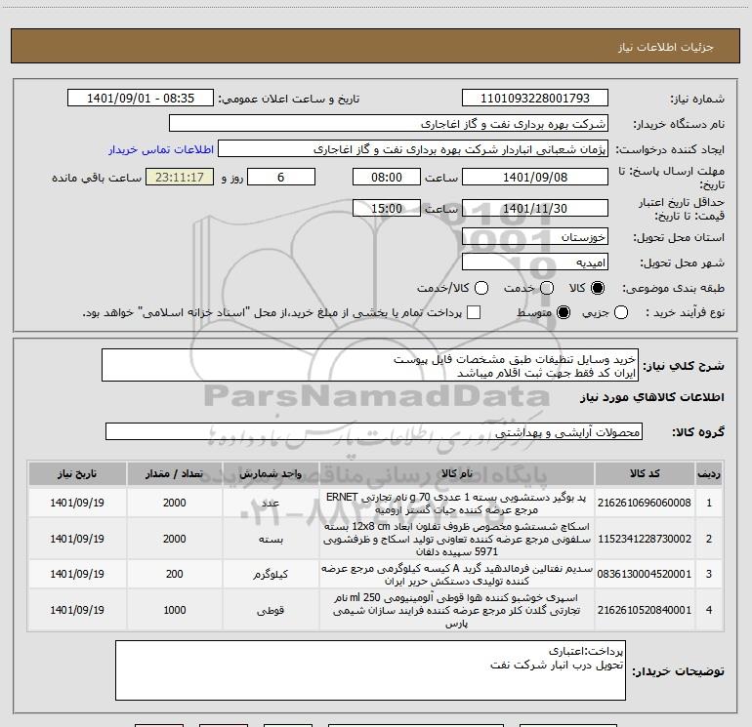Click the buyer notes text area
This screenshot has height=727, width=752.
(x=370, y=670)
